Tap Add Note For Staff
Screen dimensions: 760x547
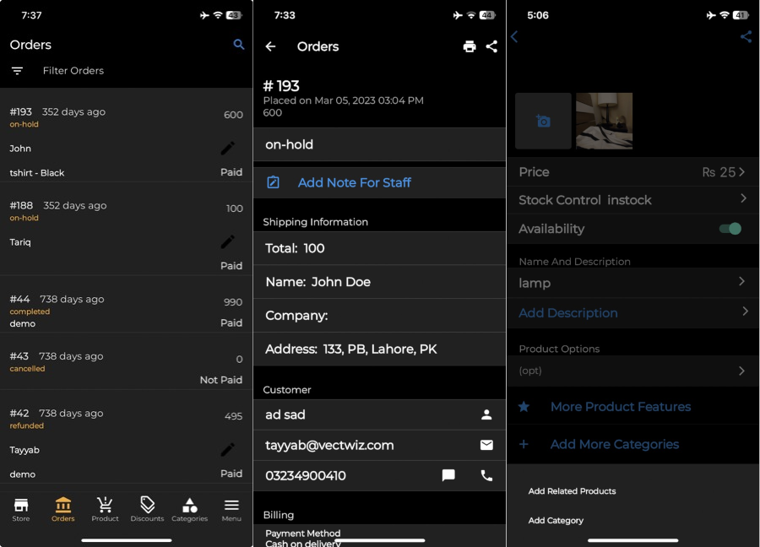click(354, 183)
